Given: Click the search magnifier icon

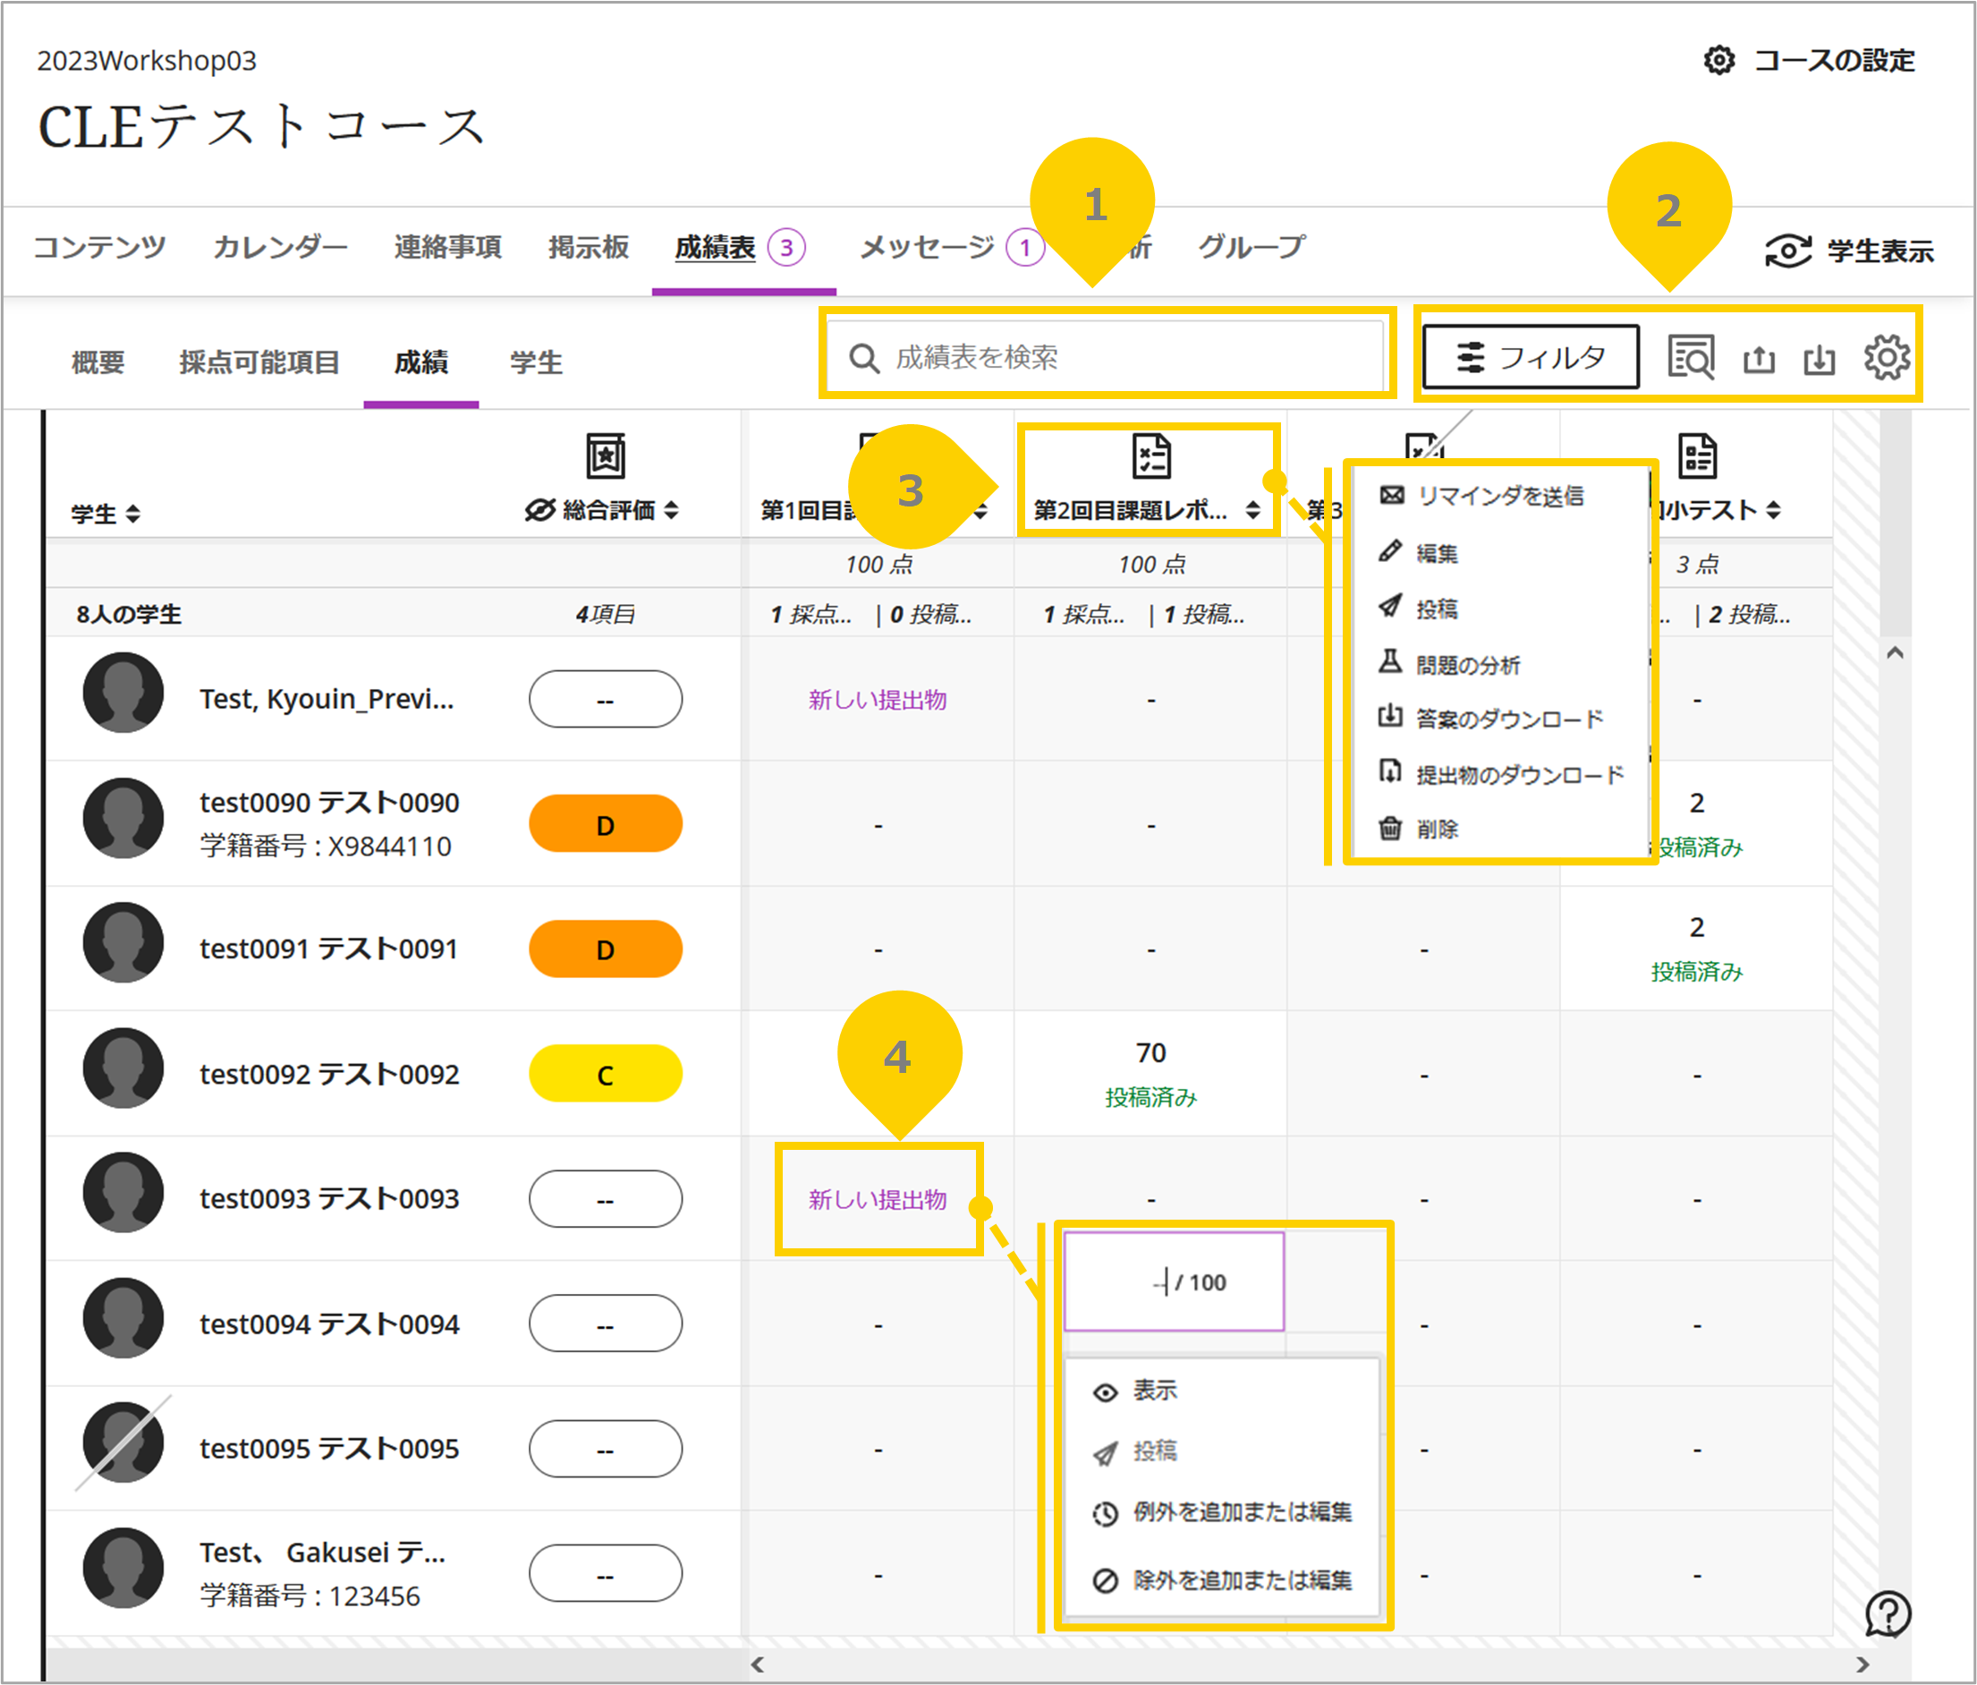Looking at the screenshot, I should click(864, 358).
